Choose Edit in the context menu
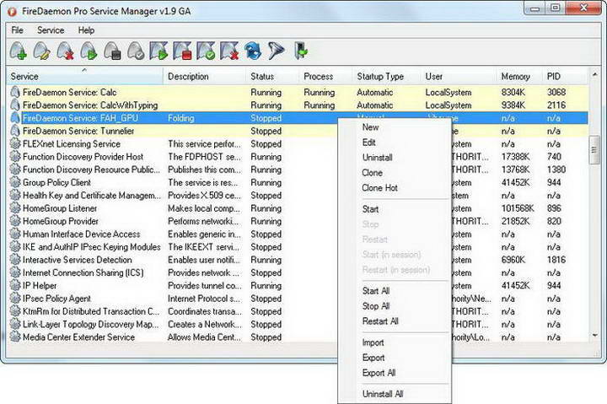The image size is (607, 404). 395,143
